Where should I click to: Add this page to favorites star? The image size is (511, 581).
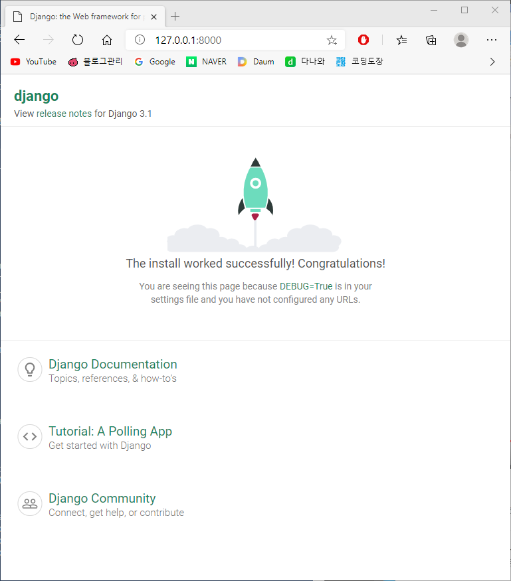[332, 40]
